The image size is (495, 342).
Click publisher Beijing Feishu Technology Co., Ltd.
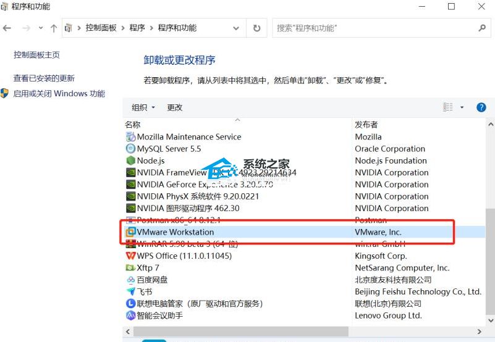point(418,291)
